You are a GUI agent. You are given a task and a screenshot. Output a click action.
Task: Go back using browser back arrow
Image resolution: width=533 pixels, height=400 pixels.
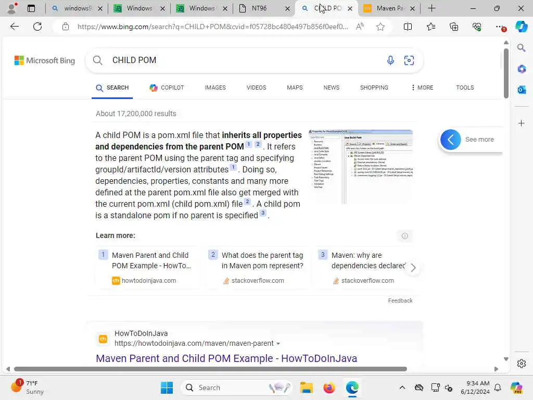[x=14, y=27]
